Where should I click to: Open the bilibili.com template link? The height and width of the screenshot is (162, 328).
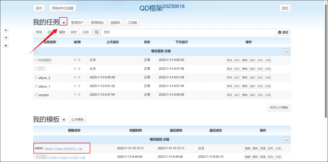(63, 149)
